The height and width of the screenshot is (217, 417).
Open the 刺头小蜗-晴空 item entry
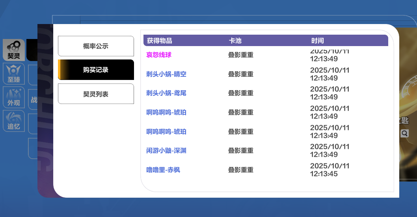click(166, 74)
